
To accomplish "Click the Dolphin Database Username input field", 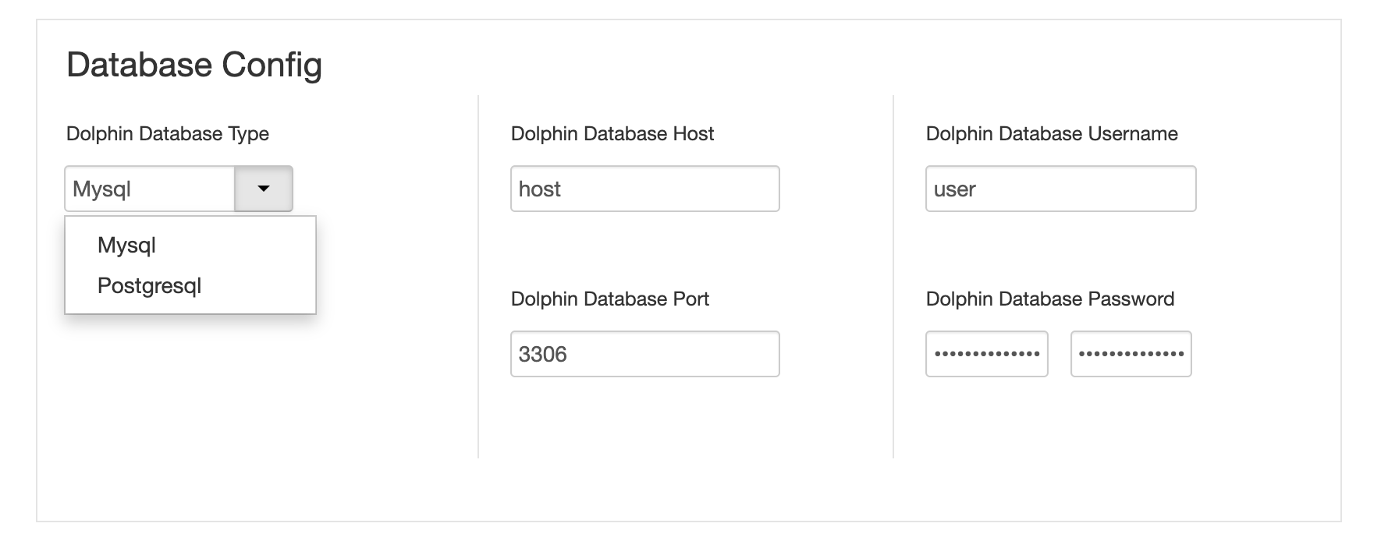I will click(x=1060, y=189).
